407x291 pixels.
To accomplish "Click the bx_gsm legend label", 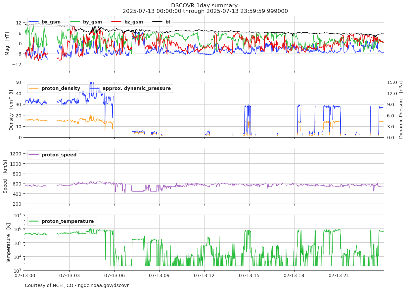I will 51,22.
